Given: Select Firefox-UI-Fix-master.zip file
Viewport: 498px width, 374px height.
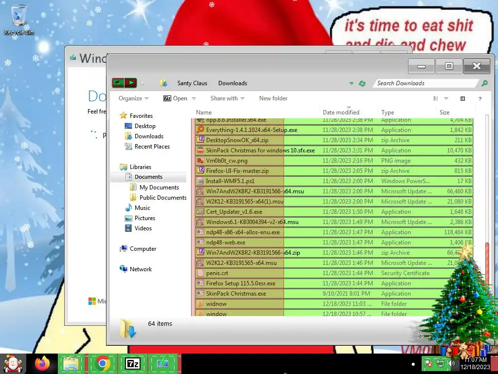Looking at the screenshot, I should pyautogui.click(x=334, y=171).
